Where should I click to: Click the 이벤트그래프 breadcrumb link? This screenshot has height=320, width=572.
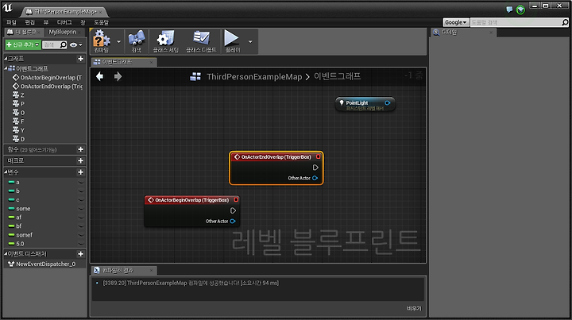point(337,76)
